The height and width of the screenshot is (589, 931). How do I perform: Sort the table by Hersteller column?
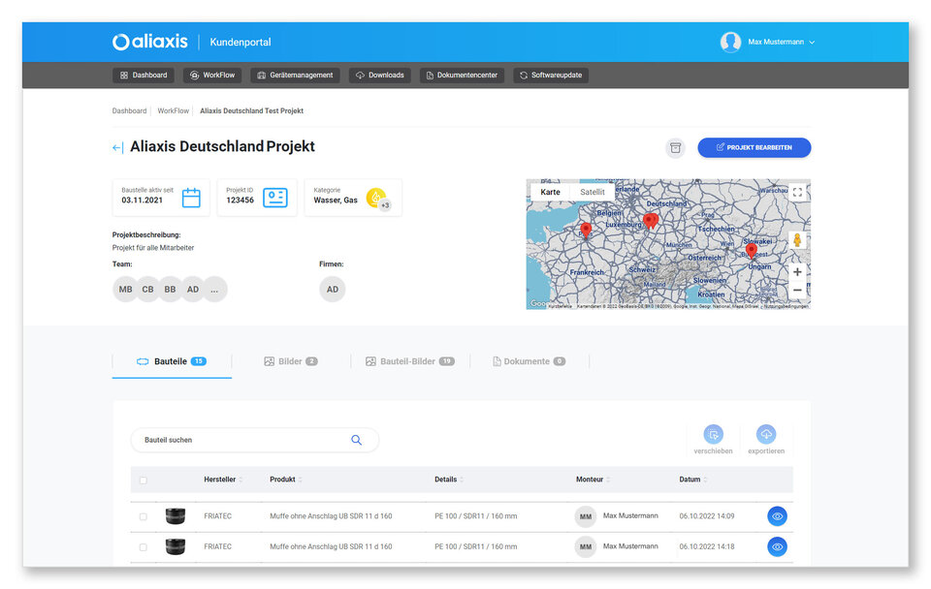[x=223, y=480]
